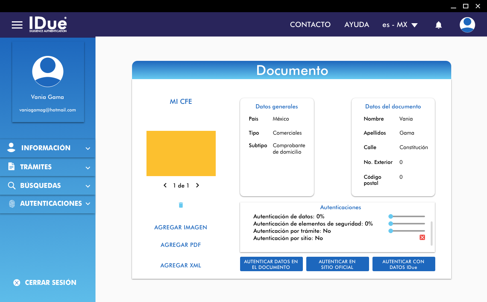The height and width of the screenshot is (302, 487).
Task: Click Autenticar en sitio oficial button
Action: click(x=337, y=264)
